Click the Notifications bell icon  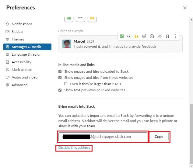(x=8, y=24)
